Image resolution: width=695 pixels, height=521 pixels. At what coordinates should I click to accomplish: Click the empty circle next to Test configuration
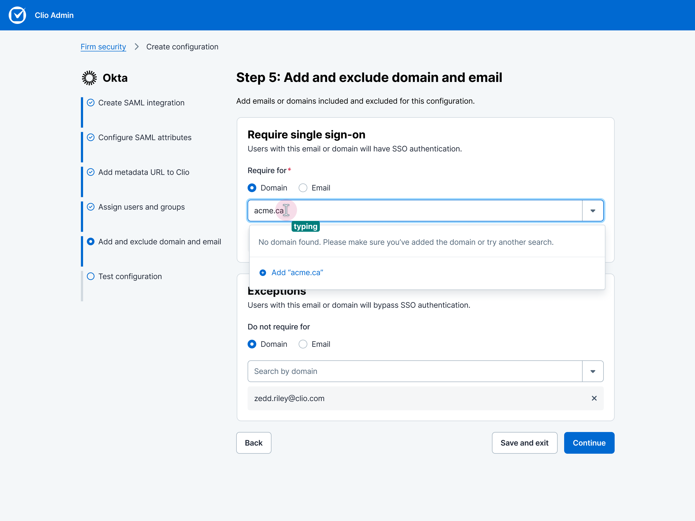(x=90, y=276)
